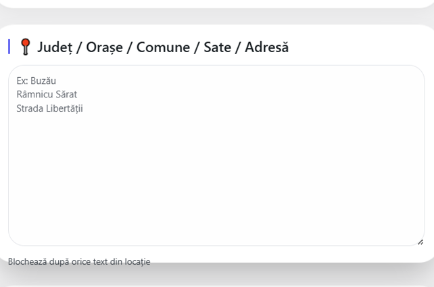This screenshot has height=287, width=434.
Task: Focus the location address text area
Action: point(216,156)
